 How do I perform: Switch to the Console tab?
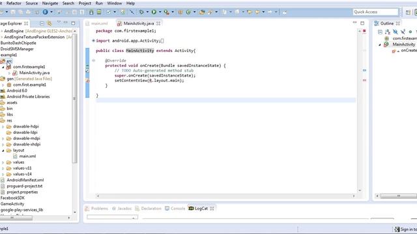(x=175, y=209)
